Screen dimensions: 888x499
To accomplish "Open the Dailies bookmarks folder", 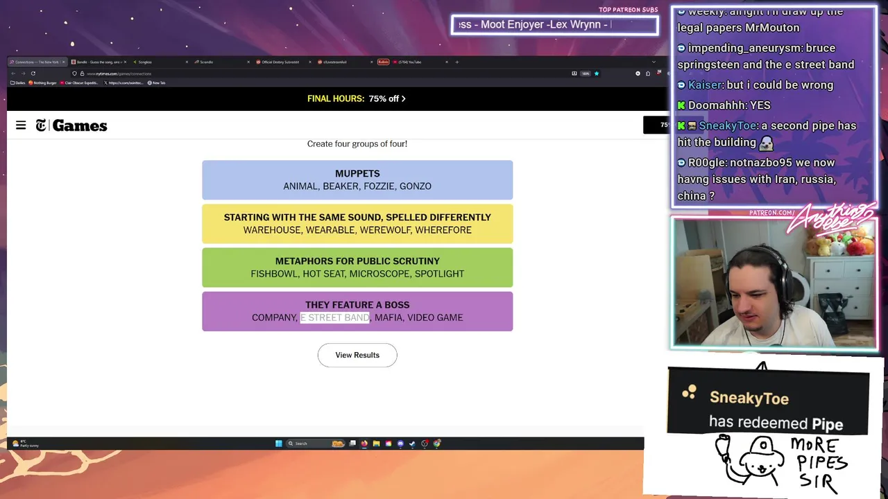I will [18, 82].
